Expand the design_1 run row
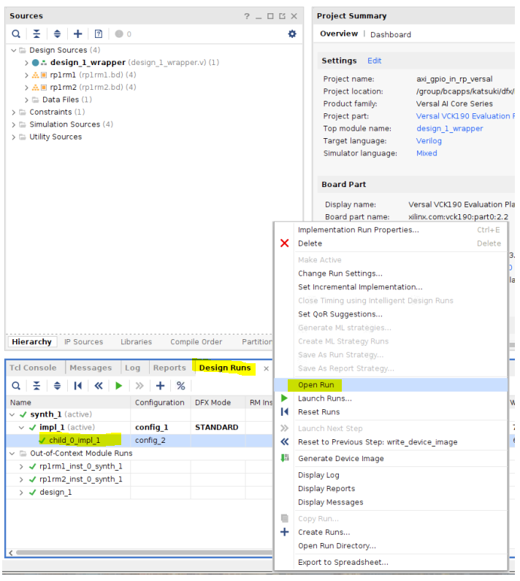This screenshot has height=581, width=520. coord(21,493)
